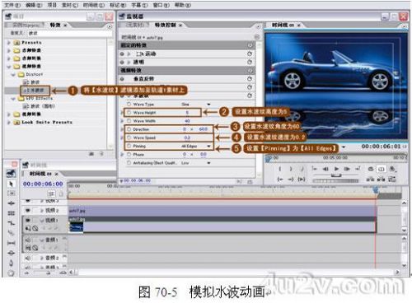
Task: Toggle eye visibility of Video 2 track
Action: click(x=28, y=211)
